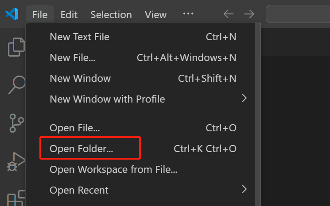This screenshot has height=206, width=330.
Task: Choose New Text File
Action: pos(80,37)
